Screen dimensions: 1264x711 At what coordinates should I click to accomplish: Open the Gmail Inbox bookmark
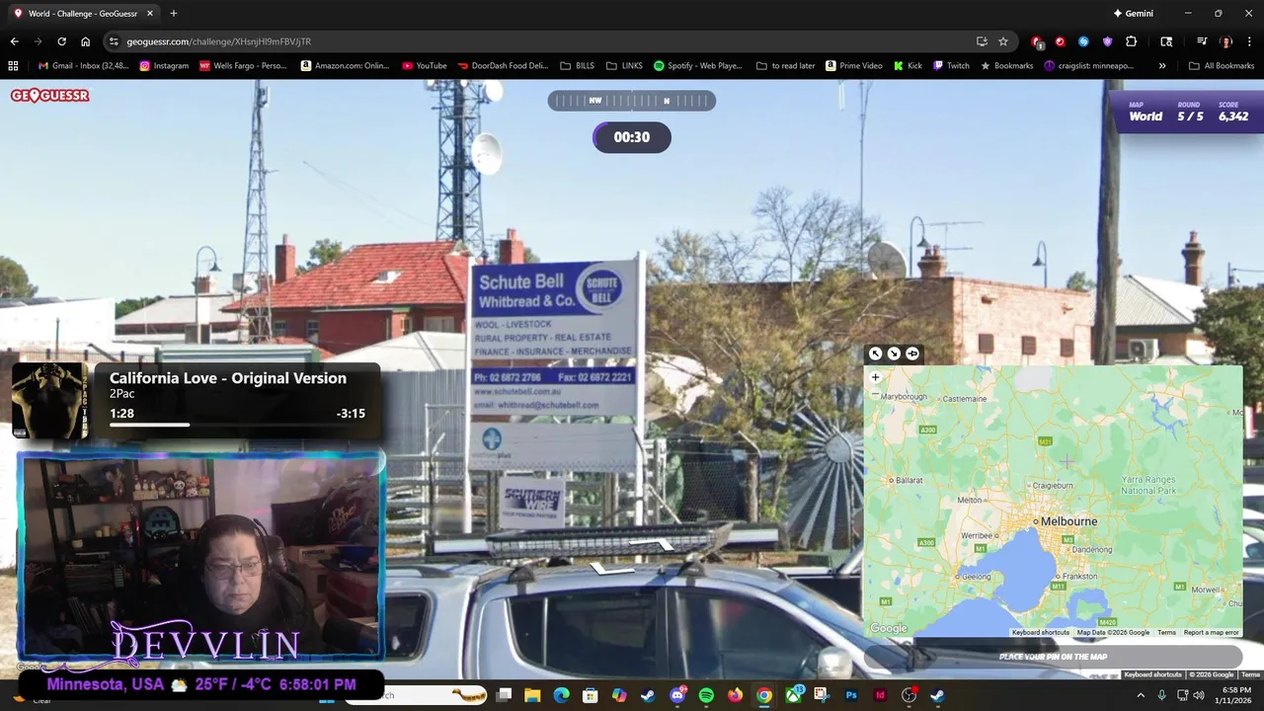click(x=83, y=66)
